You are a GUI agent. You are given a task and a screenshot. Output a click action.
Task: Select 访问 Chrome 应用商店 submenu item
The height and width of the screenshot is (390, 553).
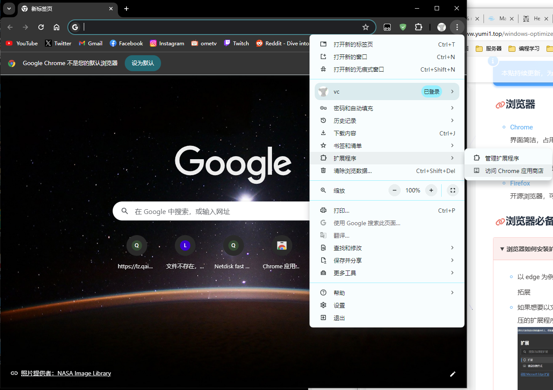pyautogui.click(x=514, y=171)
